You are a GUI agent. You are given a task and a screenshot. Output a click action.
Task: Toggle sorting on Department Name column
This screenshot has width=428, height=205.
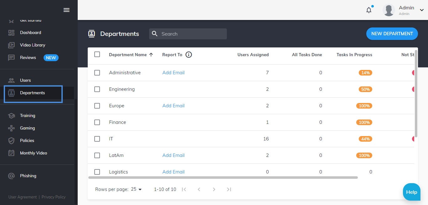pyautogui.click(x=131, y=55)
